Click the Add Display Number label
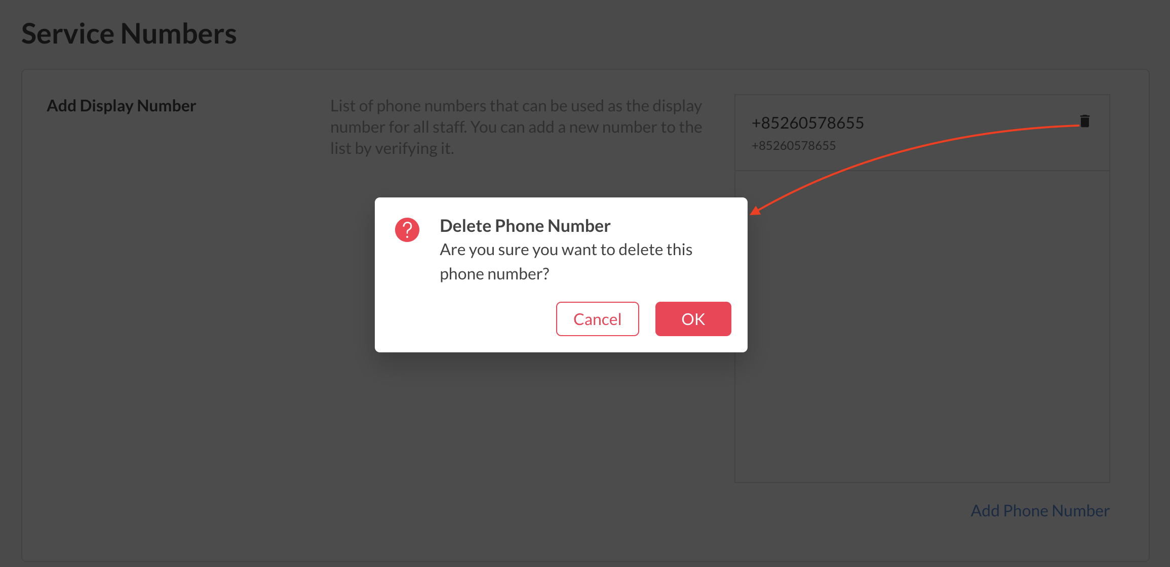 (x=121, y=105)
